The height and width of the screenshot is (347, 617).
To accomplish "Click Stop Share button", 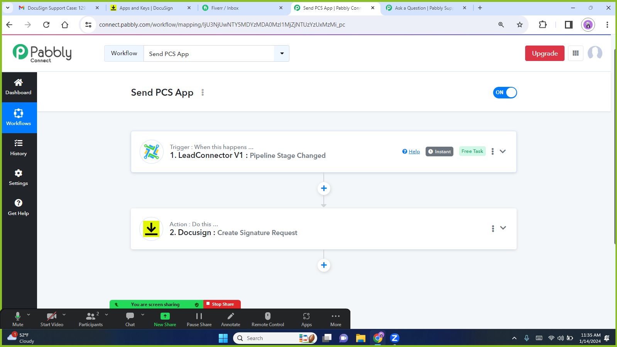I will click(222, 304).
